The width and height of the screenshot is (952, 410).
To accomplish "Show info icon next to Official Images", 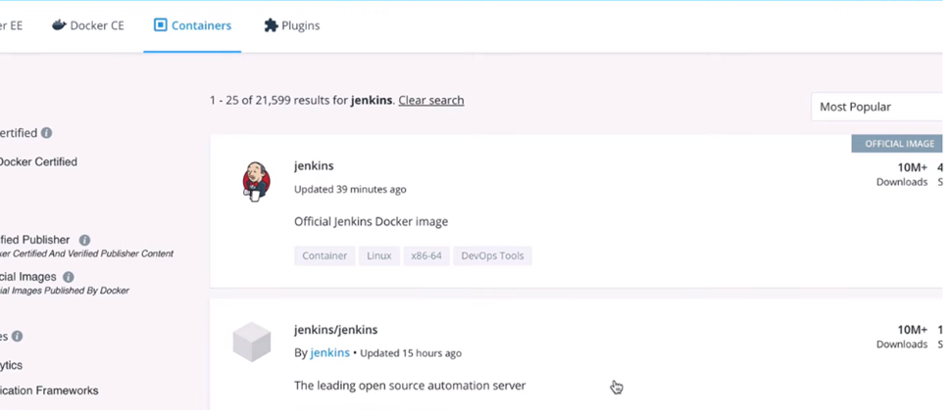I will point(69,277).
